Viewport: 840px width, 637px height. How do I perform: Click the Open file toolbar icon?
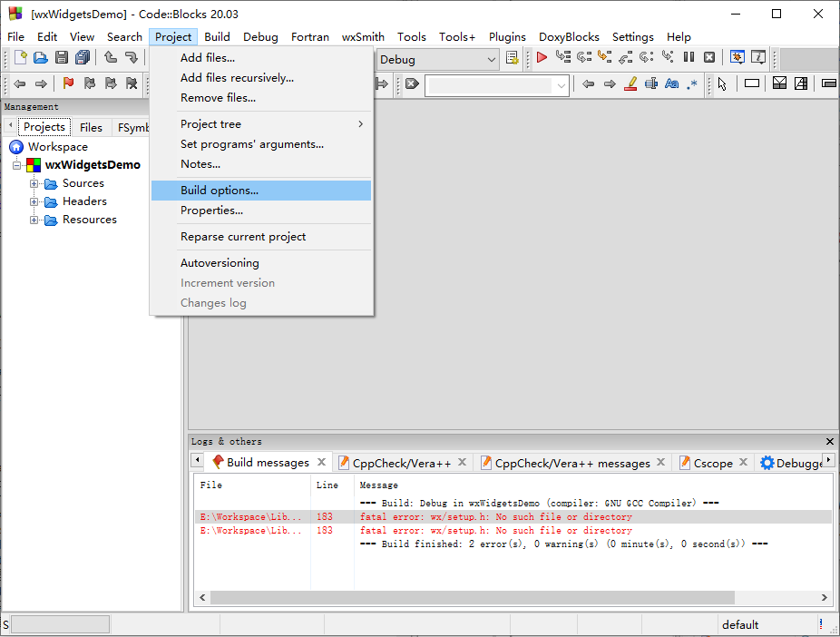tap(41, 57)
